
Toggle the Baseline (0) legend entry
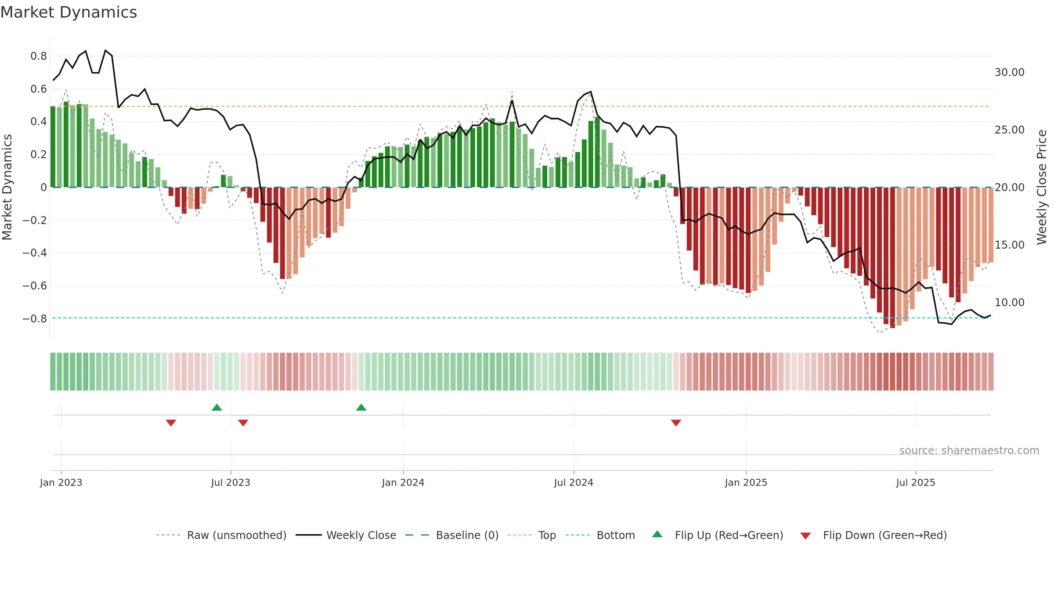451,535
